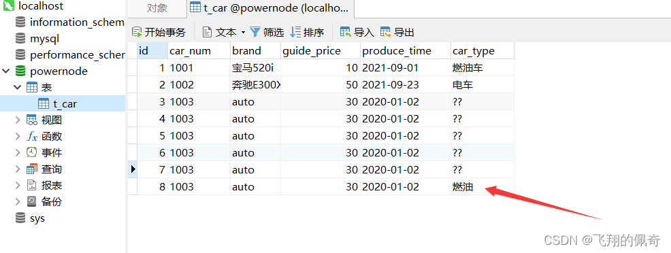The height and width of the screenshot is (253, 671).
Task: Expand the 备份 backup node
Action: click(18, 201)
